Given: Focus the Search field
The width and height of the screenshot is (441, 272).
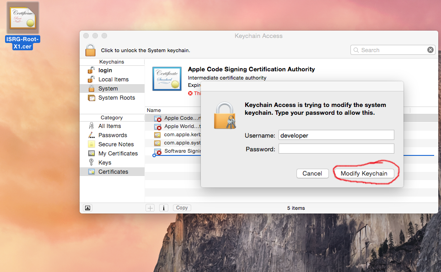Looking at the screenshot, I should tap(393, 50).
